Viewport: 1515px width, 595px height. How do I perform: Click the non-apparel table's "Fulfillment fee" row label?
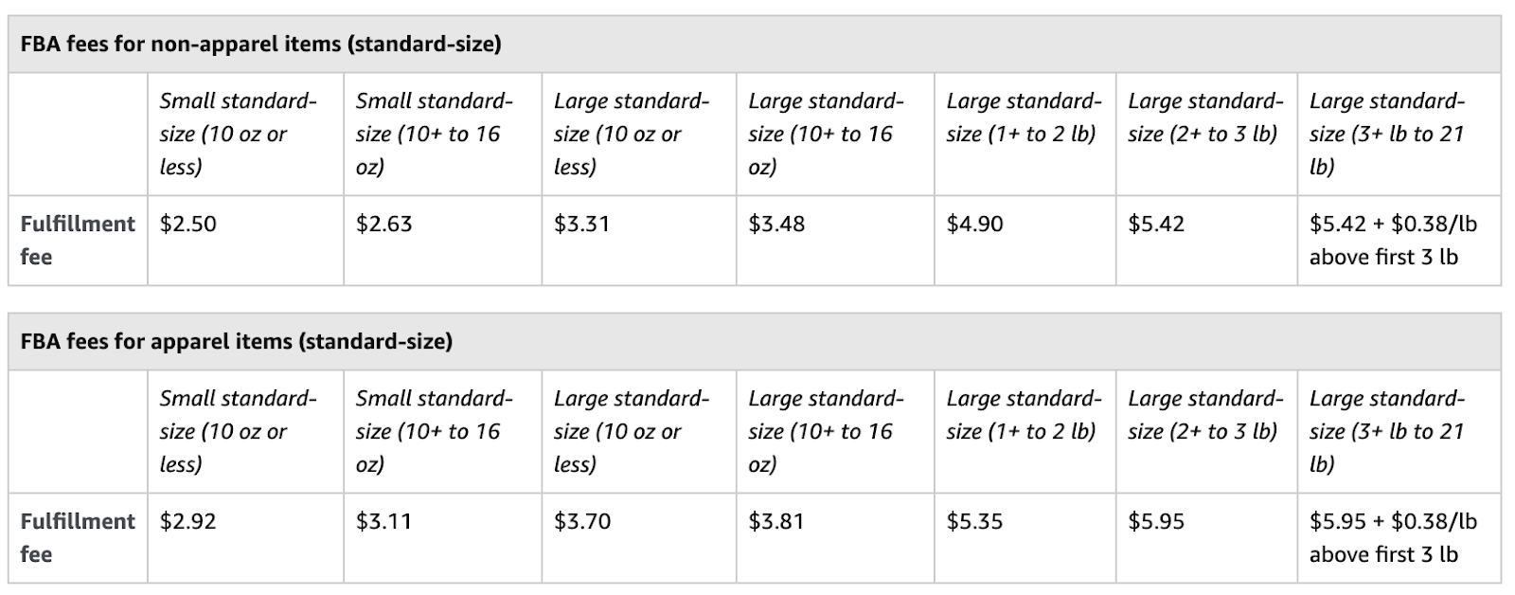78,240
